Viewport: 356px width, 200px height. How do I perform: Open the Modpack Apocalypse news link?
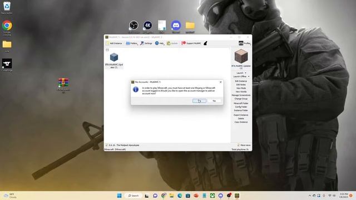coord(123,145)
